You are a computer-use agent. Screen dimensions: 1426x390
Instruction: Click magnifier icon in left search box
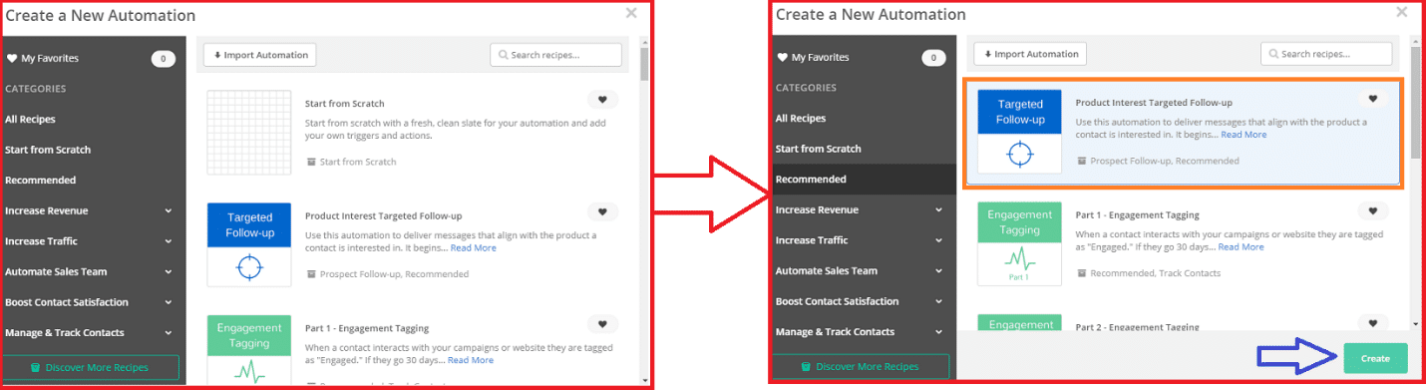click(x=503, y=55)
